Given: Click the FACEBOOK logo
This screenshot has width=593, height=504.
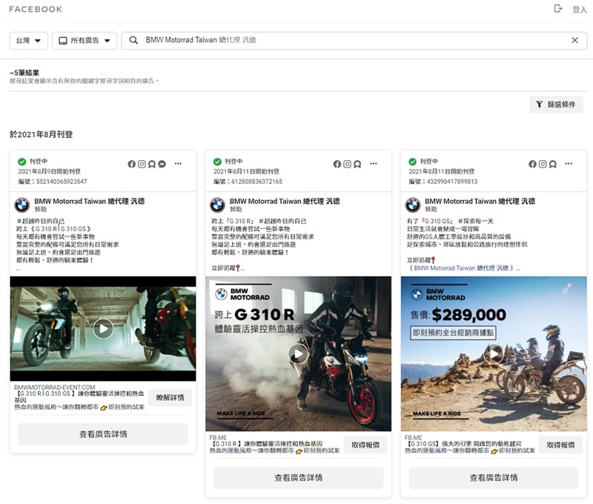Looking at the screenshot, I should (x=36, y=9).
